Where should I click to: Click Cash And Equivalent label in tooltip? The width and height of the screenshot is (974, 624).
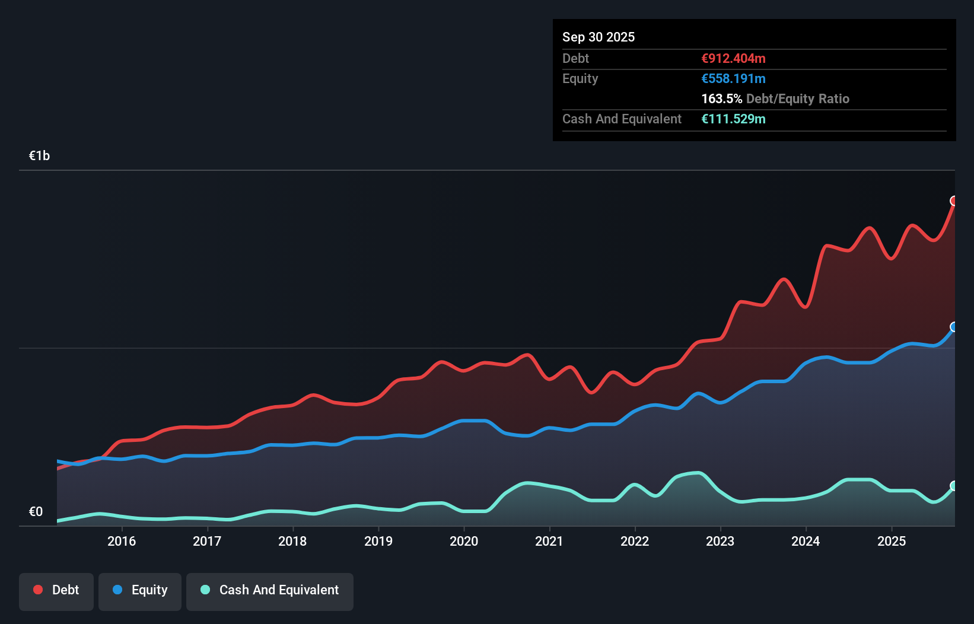pos(622,119)
